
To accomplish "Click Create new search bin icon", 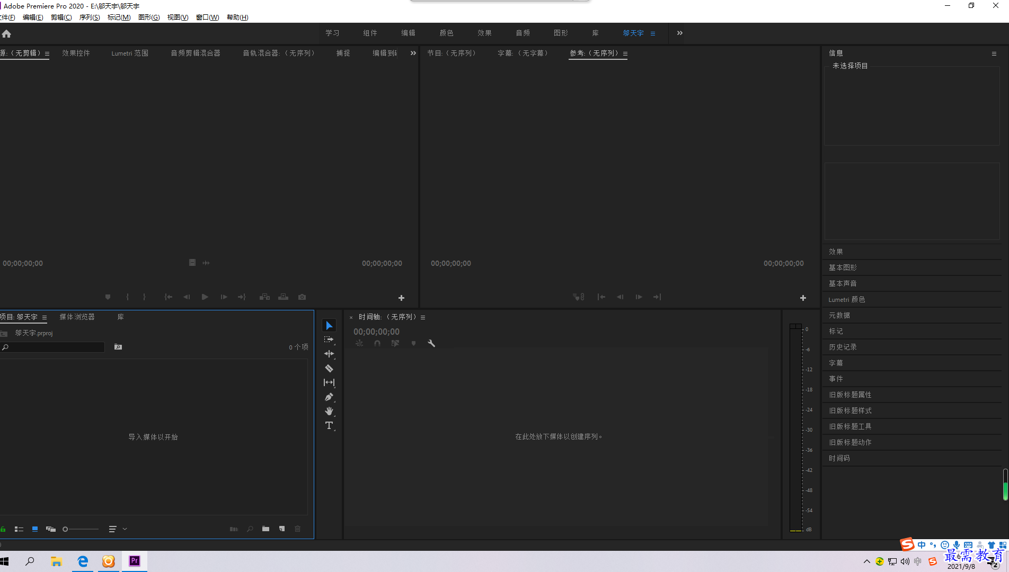I will (x=118, y=347).
